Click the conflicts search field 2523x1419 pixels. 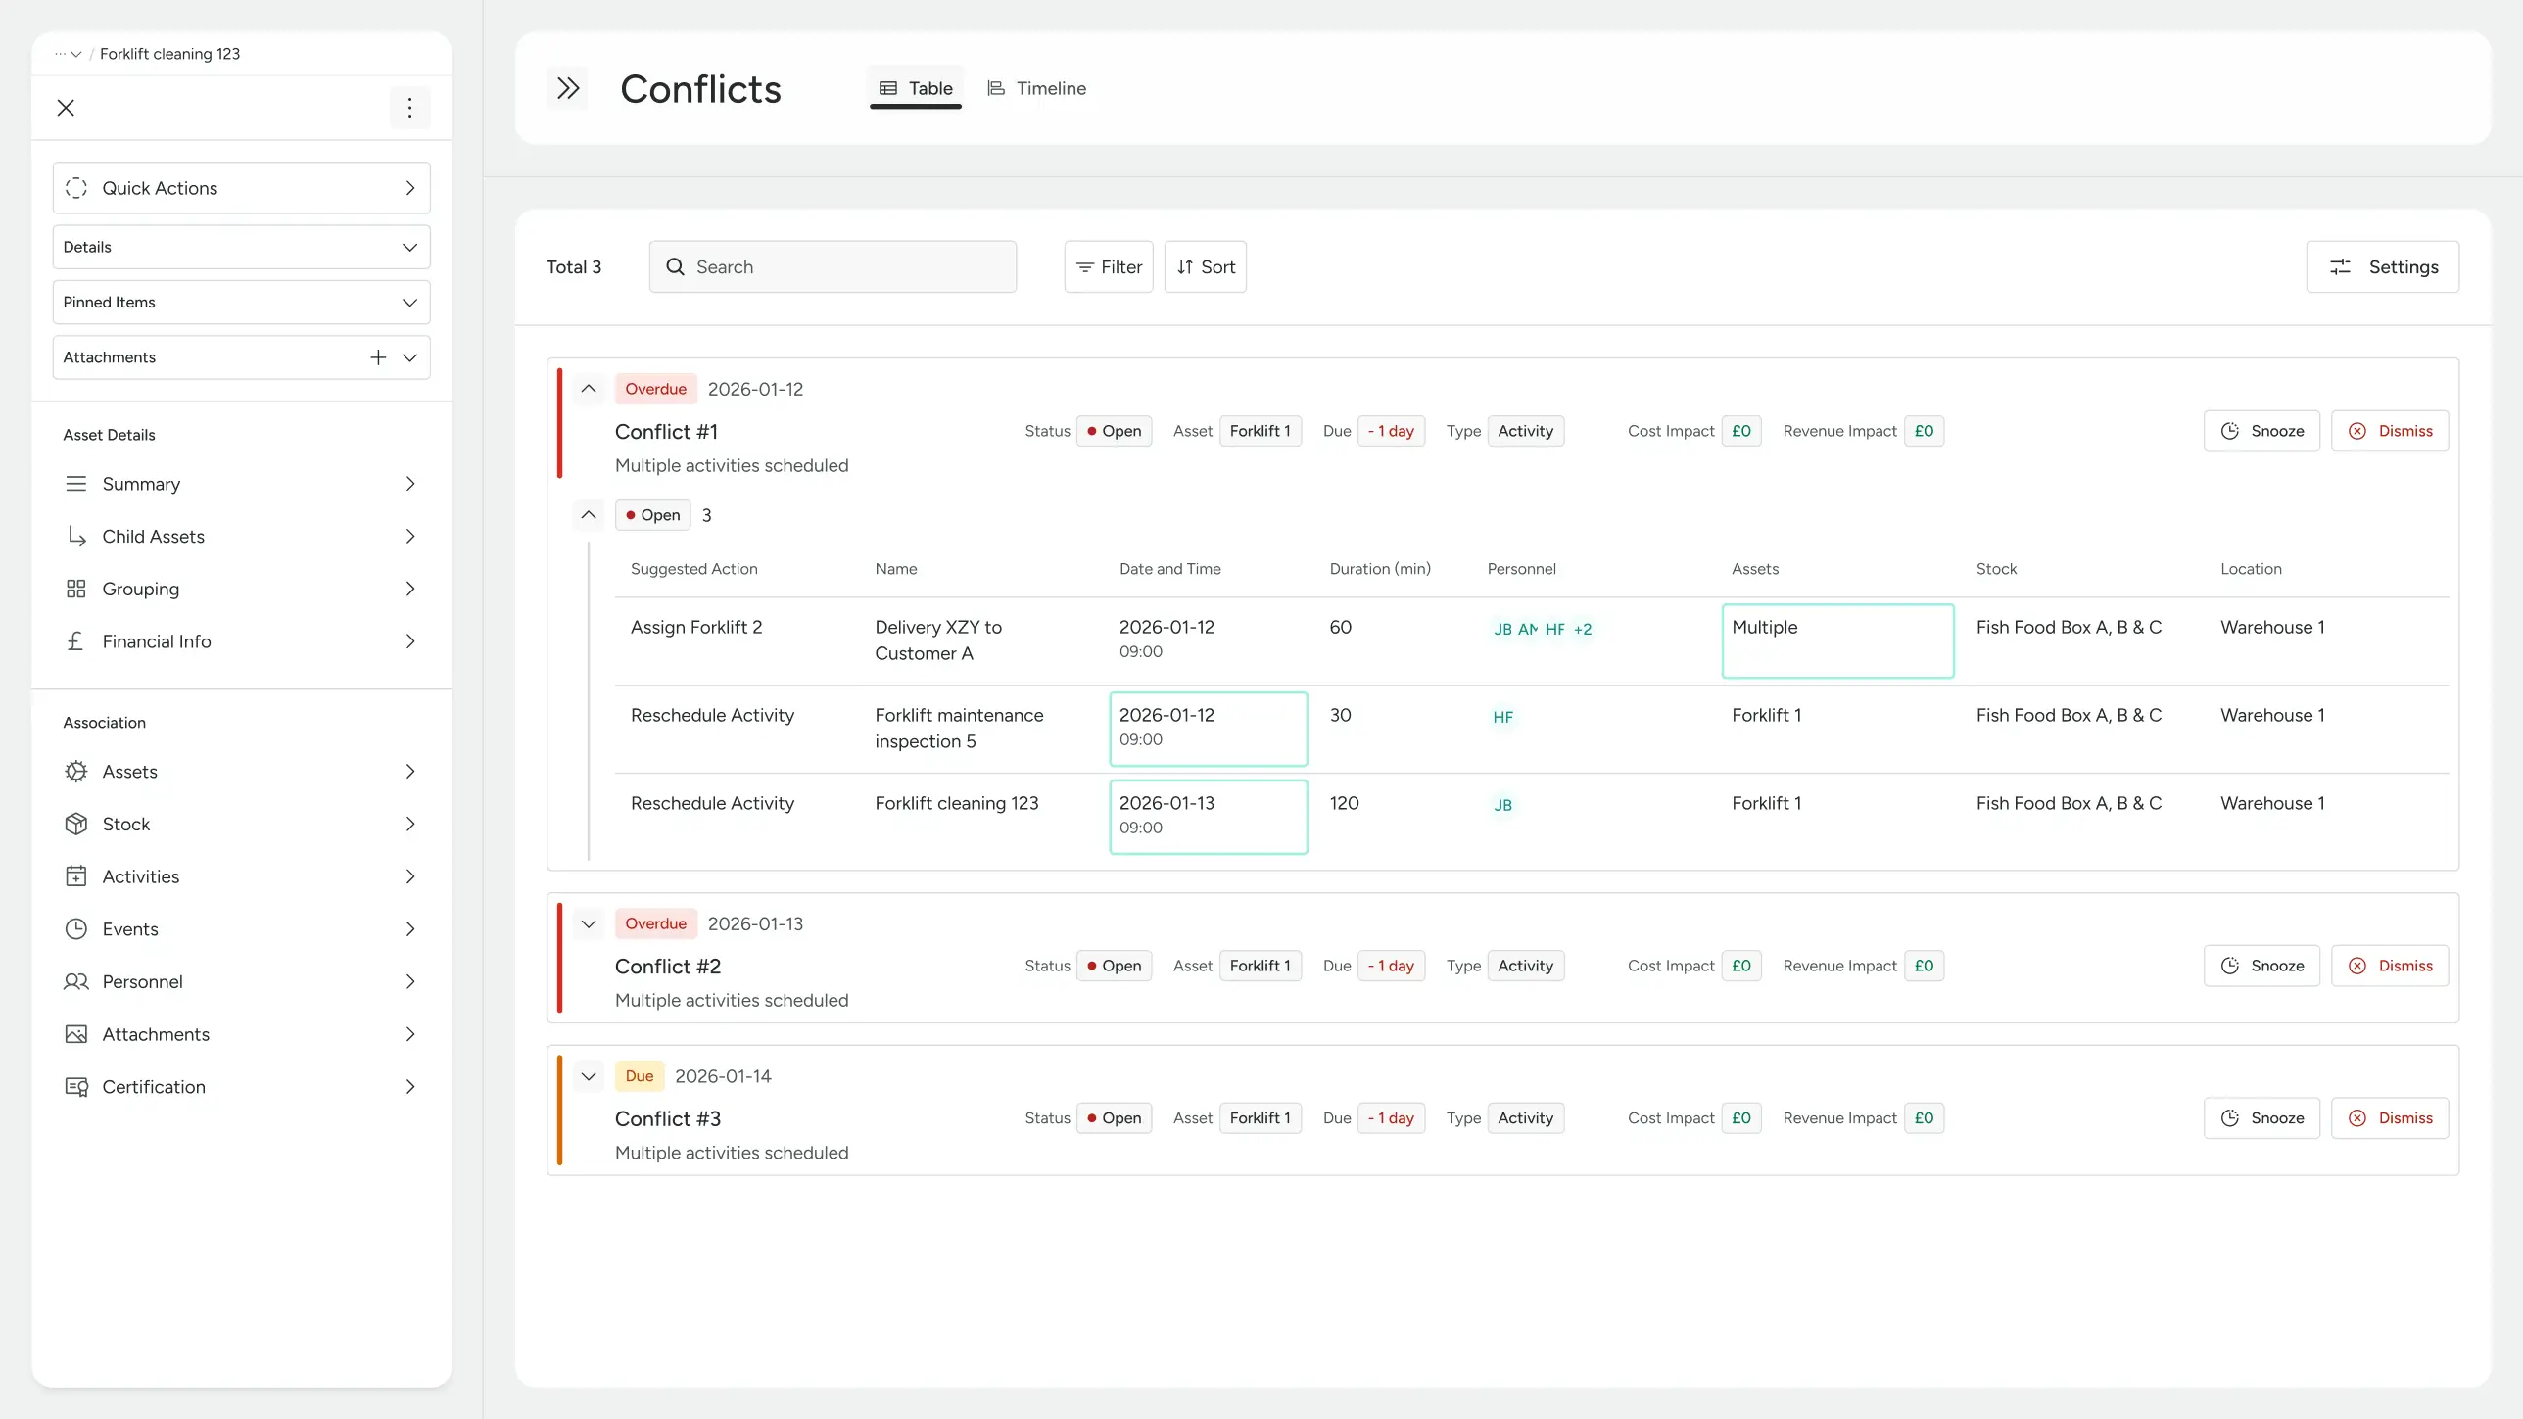(833, 266)
